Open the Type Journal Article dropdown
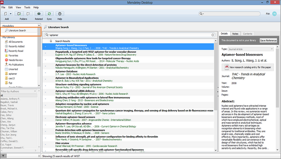Image resolution: width=281 pixels, height=159 pixels. pyautogui.click(x=251, y=49)
